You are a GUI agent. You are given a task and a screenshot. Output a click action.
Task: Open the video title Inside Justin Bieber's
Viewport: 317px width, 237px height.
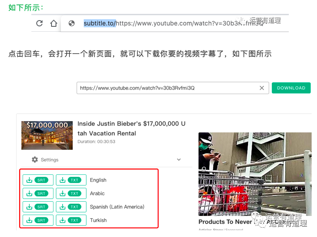click(x=131, y=128)
